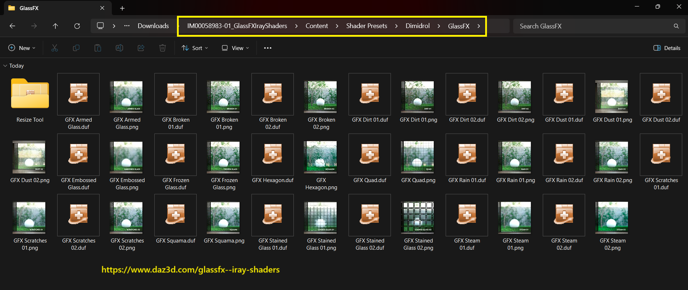
Task: Expand chevron after IM00058983-01_GlassFXIrayShaders
Action: click(296, 26)
